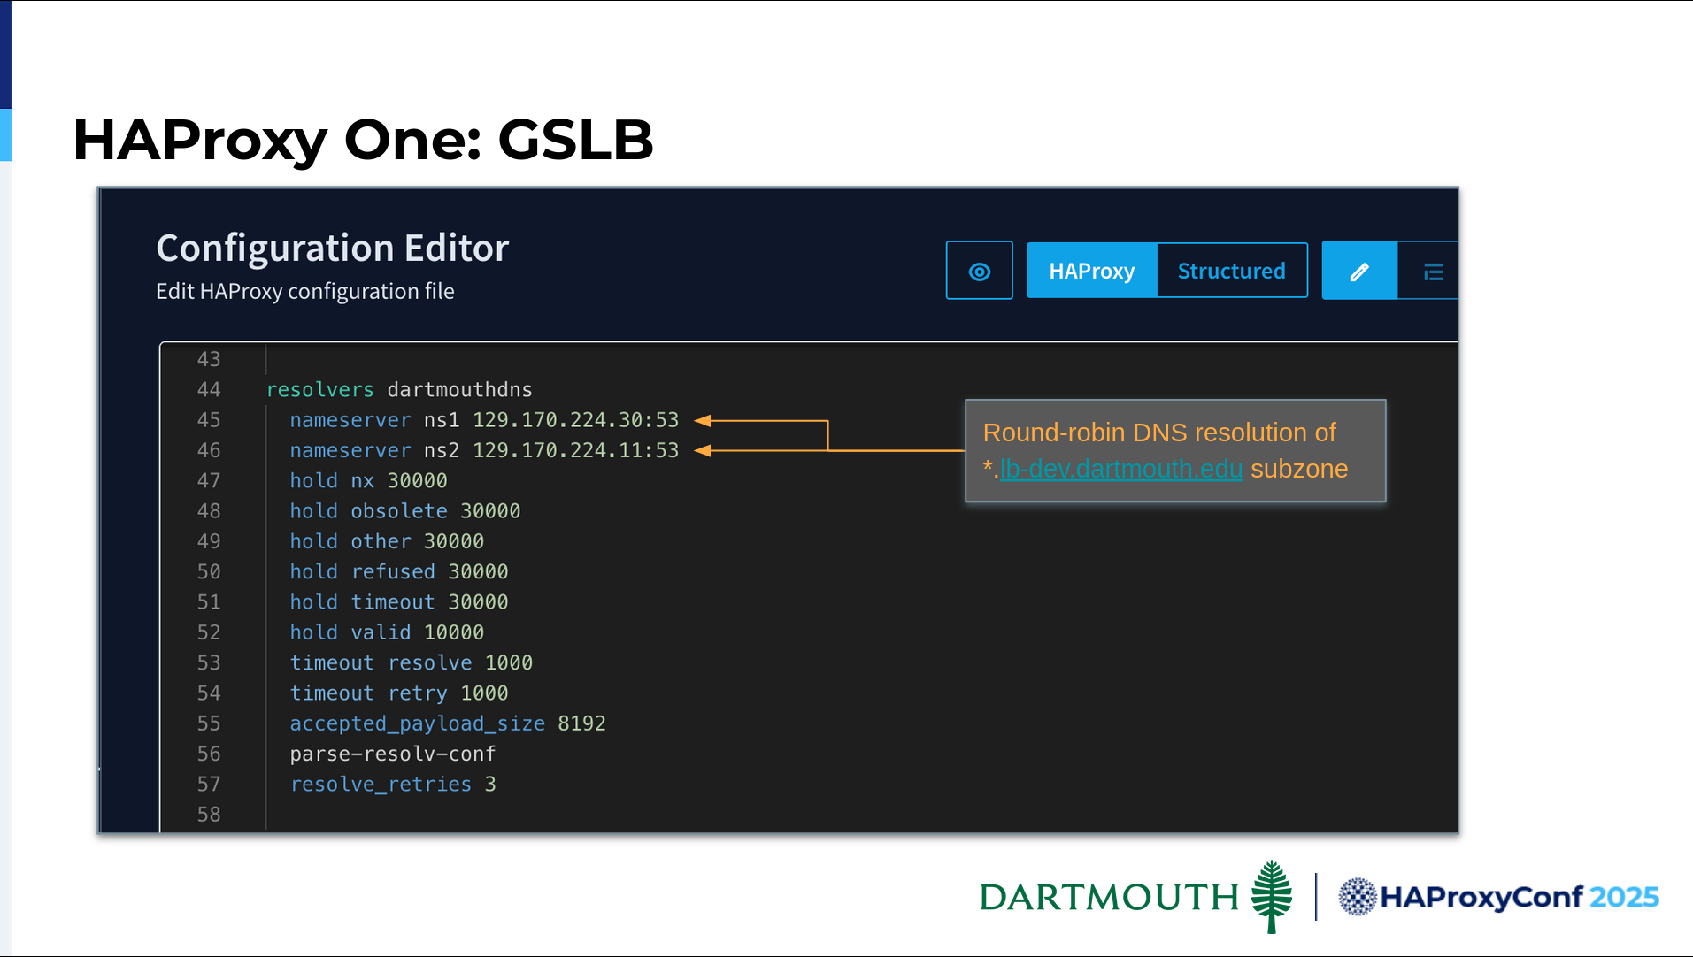
Task: Click the 'hold valid 10000' line
Action: [x=387, y=632]
